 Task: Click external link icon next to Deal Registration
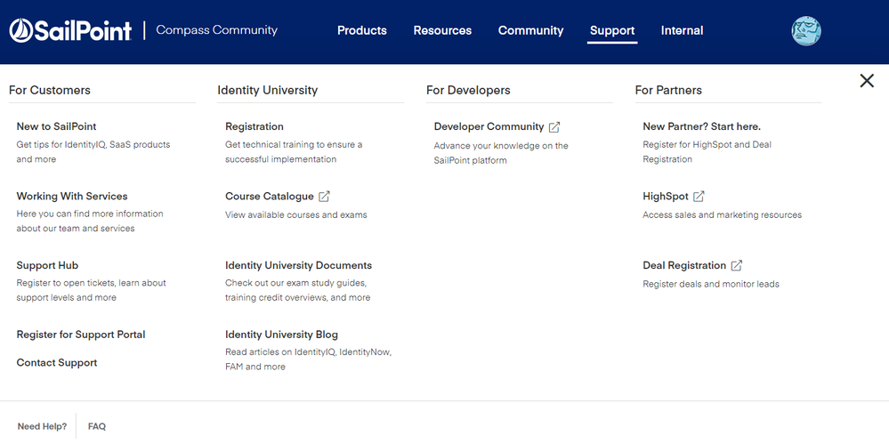[736, 266]
